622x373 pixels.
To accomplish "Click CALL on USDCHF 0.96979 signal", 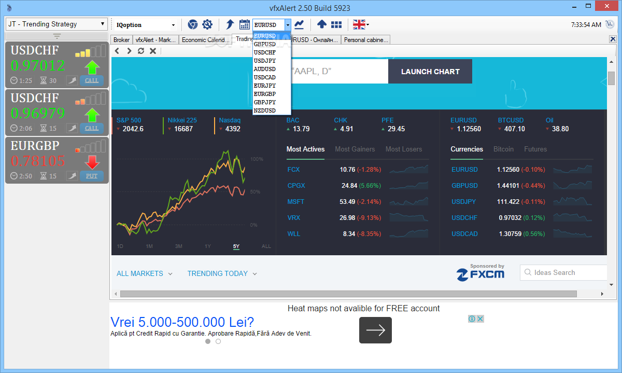I will coord(92,128).
